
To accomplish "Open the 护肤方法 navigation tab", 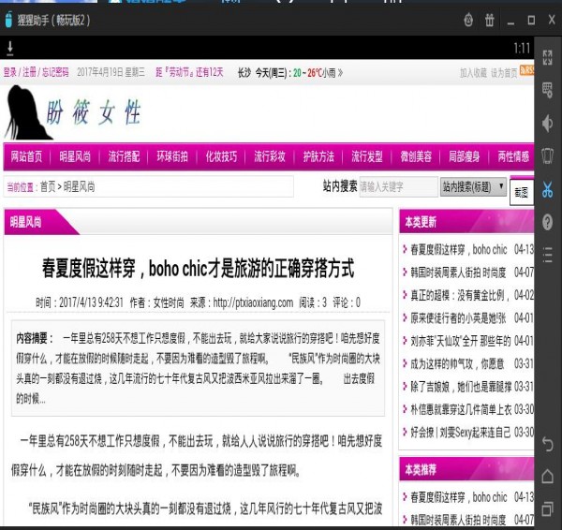I will tap(318, 156).
